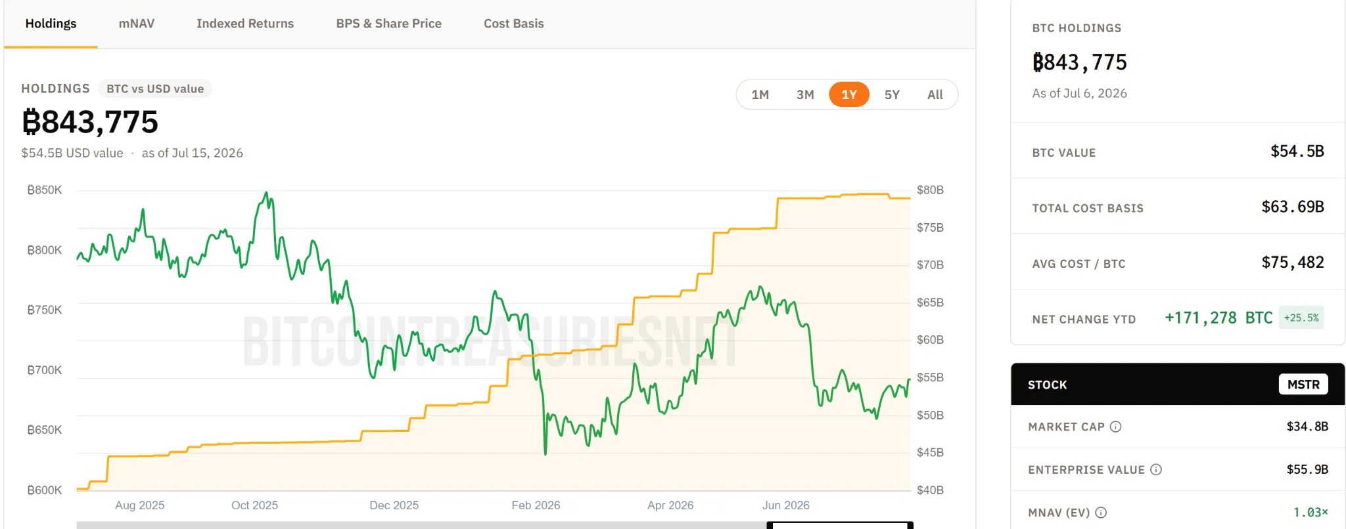This screenshot has width=1346, height=529.
Task: Click the ₿843,775 holdings headline value
Action: click(90, 122)
